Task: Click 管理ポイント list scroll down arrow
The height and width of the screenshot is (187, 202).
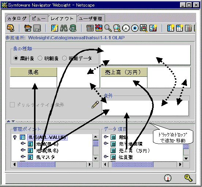Action: click(x=96, y=158)
